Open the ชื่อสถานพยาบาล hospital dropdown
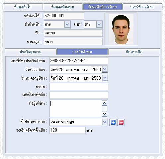This screenshot has height=159, width=165. [105, 122]
